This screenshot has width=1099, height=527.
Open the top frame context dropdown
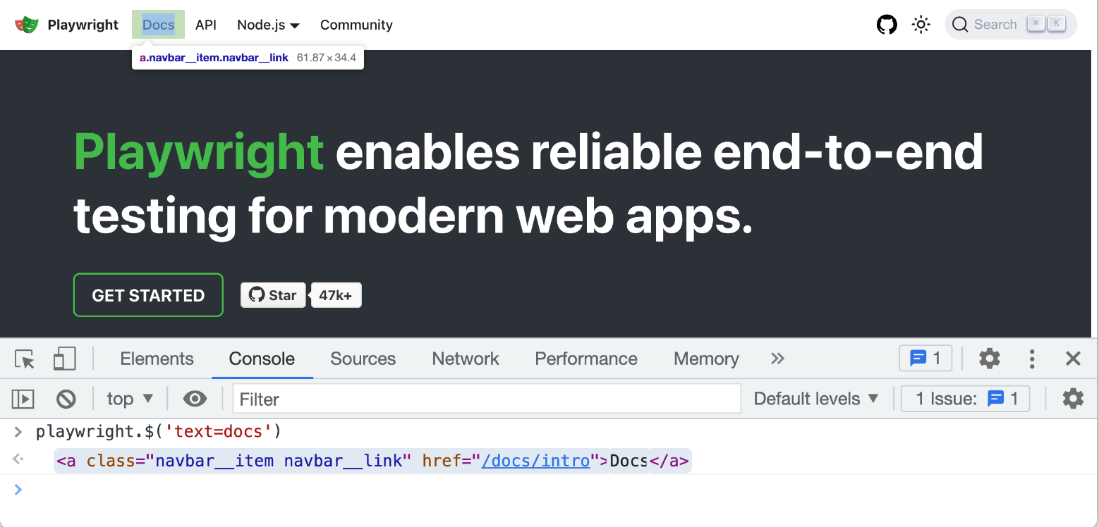(129, 399)
